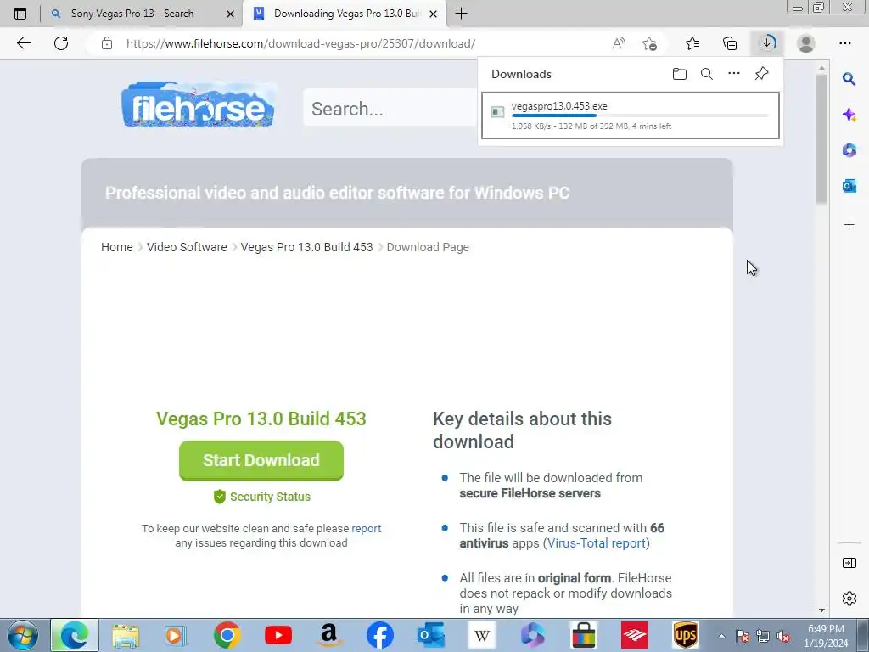Image resolution: width=869 pixels, height=652 pixels.
Task: Switch to Sony Vegas Pro 13 Search tab
Action: (x=132, y=14)
